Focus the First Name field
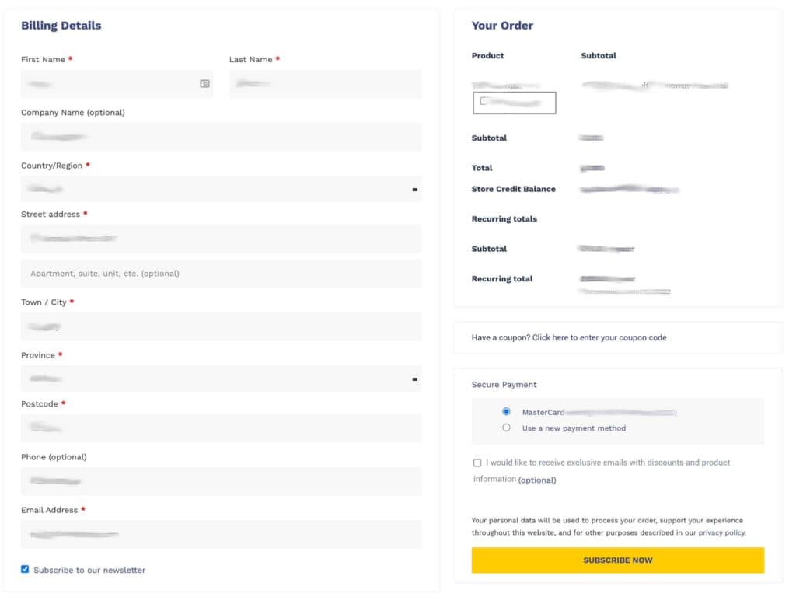796x611 pixels. (109, 83)
